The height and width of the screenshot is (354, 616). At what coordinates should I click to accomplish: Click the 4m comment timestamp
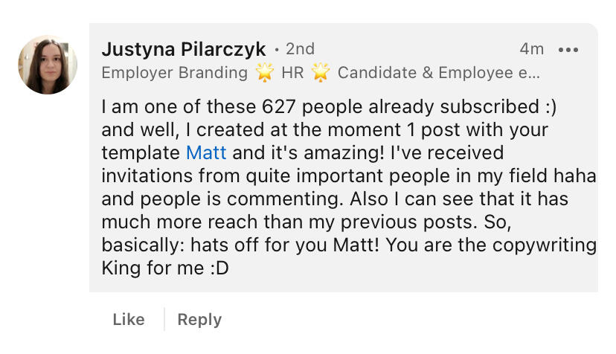point(531,49)
